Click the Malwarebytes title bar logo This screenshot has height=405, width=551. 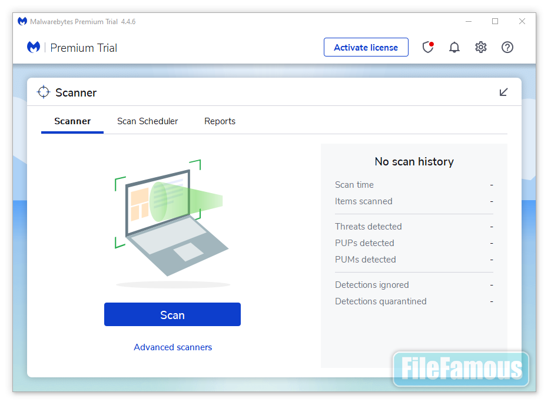22,21
